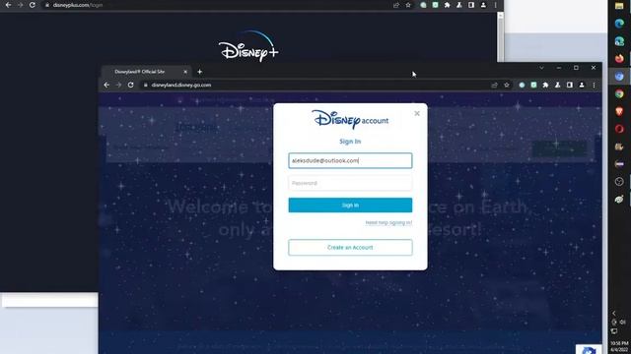
Task: Reload the Disneyland page
Action: tap(130, 86)
